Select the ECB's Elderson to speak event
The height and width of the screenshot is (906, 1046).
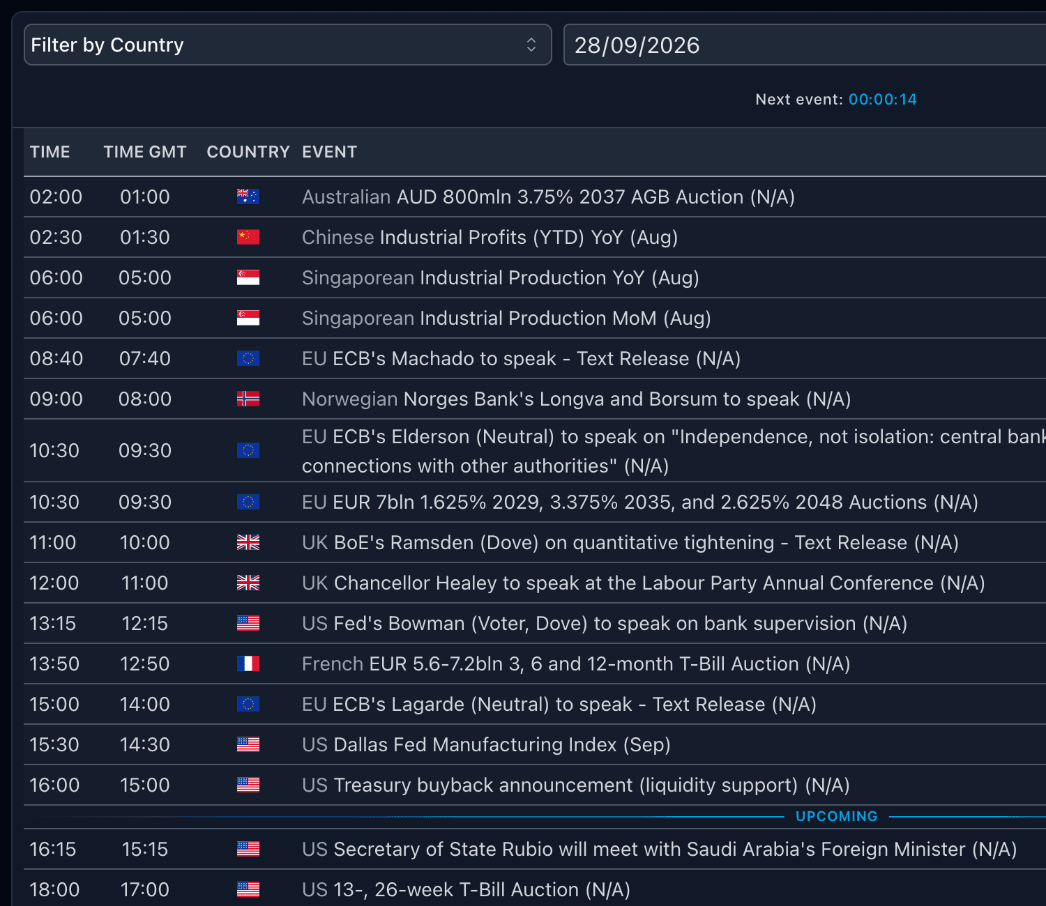(674, 451)
